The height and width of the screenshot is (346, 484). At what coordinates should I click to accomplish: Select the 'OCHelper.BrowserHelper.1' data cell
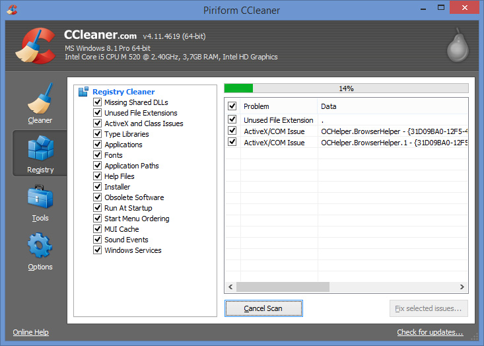[x=394, y=143]
